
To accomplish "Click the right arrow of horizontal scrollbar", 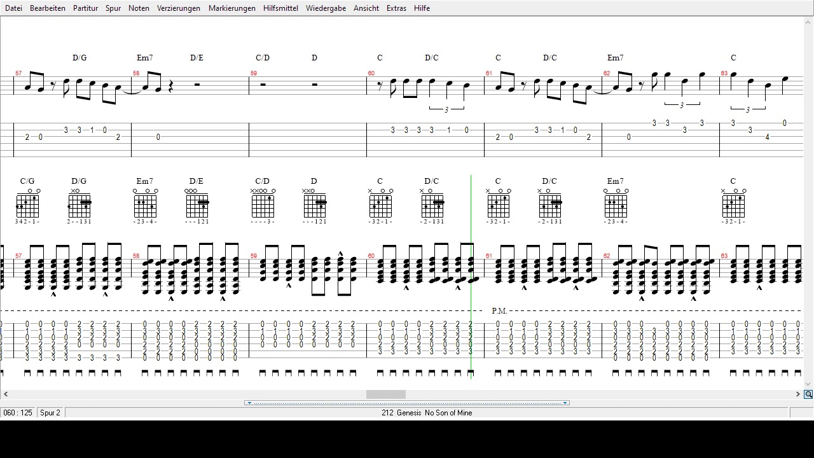I will click(x=797, y=394).
